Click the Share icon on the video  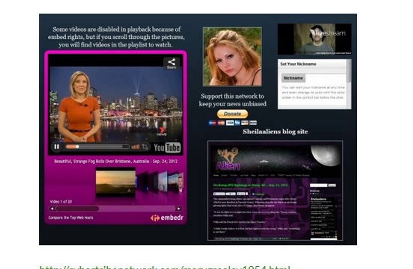(171, 63)
